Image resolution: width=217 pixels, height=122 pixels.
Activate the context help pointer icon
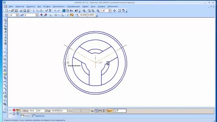tap(76, 11)
